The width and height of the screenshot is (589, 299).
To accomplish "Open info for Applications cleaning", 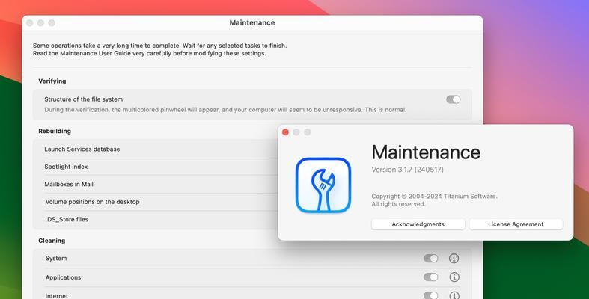I will [454, 277].
